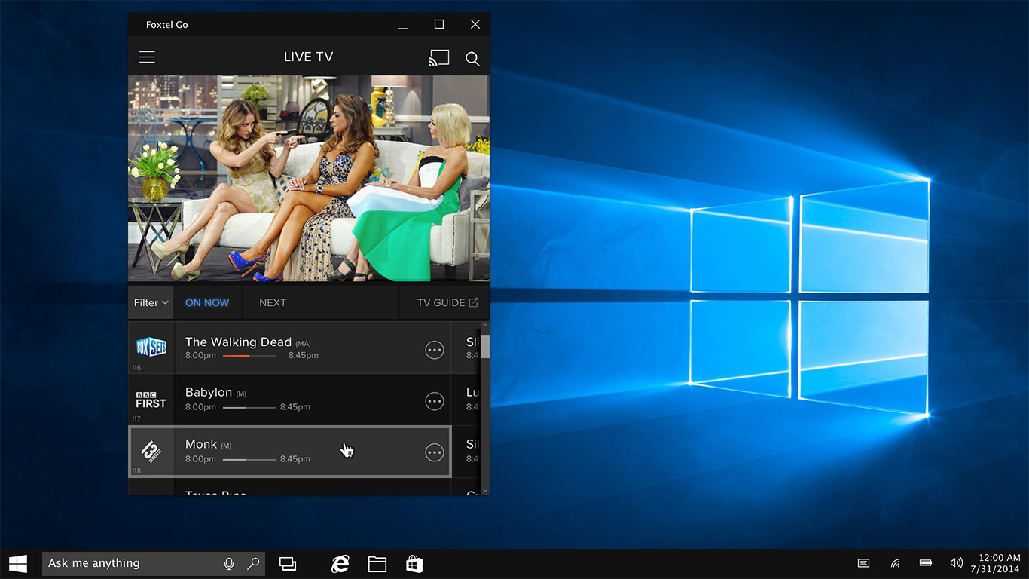Image resolution: width=1029 pixels, height=579 pixels.
Task: Open Task View from the taskbar
Action: [288, 563]
